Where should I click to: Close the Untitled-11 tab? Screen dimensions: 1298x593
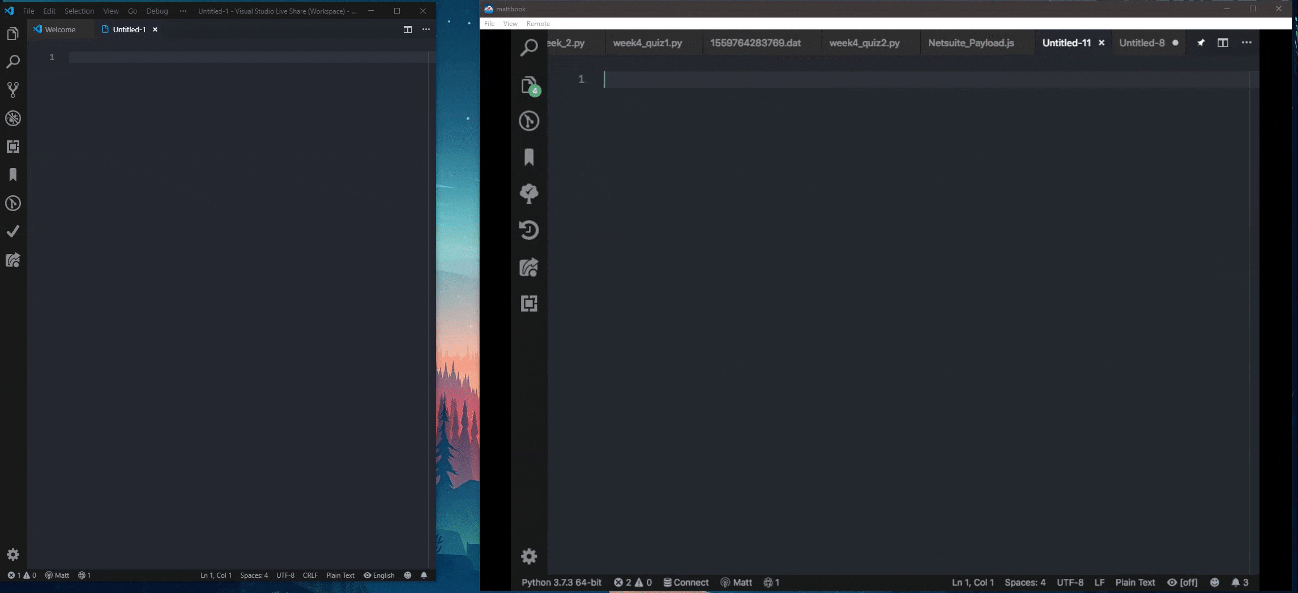(1101, 42)
